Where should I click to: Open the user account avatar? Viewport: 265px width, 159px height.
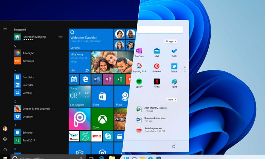tap(5, 129)
